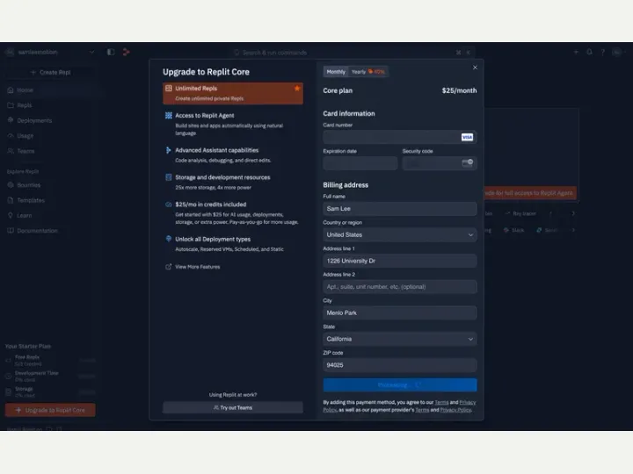This screenshot has height=474, width=633.
Task: Click the Visa card brand icon
Action: (467, 137)
